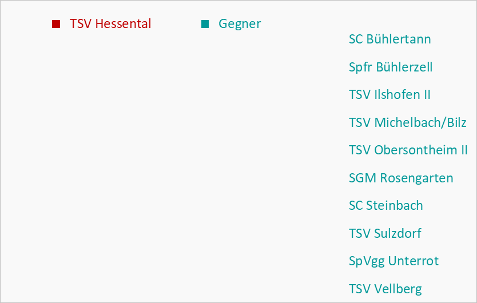Click the word Hessental in the legend

(123, 24)
